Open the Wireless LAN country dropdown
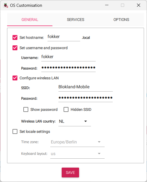The width and height of the screenshot is (147, 182). coord(75,121)
